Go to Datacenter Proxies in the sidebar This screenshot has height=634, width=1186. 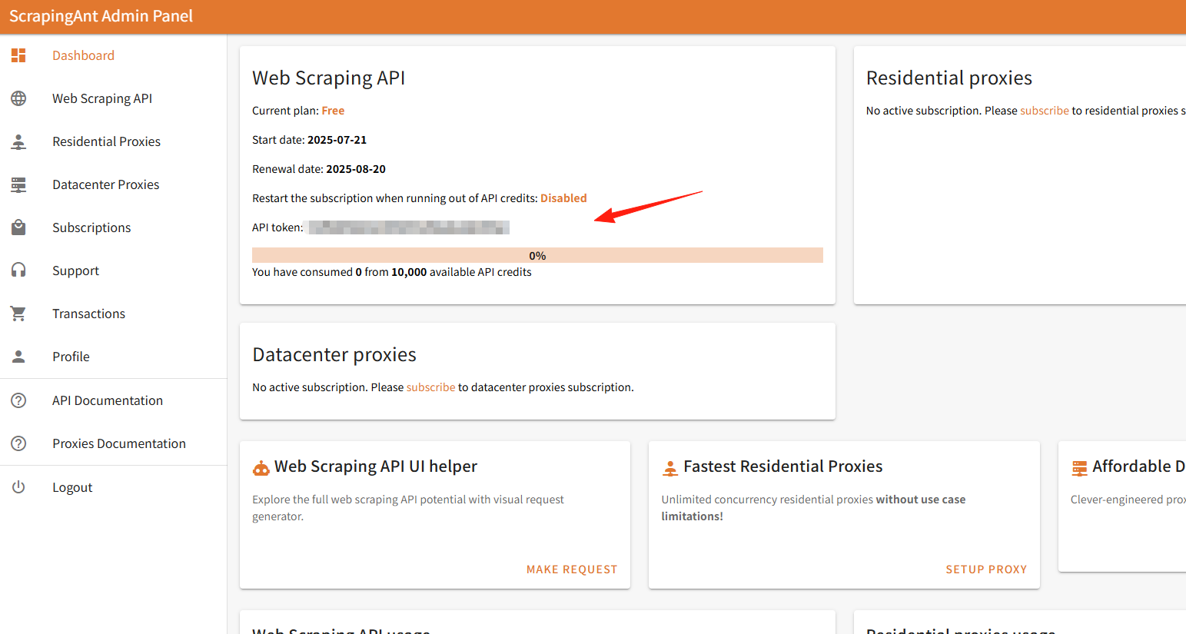pos(114,184)
